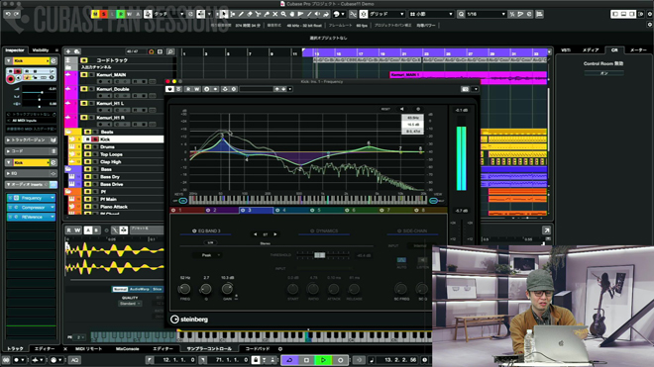654x367 pixels.
Task: Click the Undo arrow in the toolbar
Action: (8, 14)
